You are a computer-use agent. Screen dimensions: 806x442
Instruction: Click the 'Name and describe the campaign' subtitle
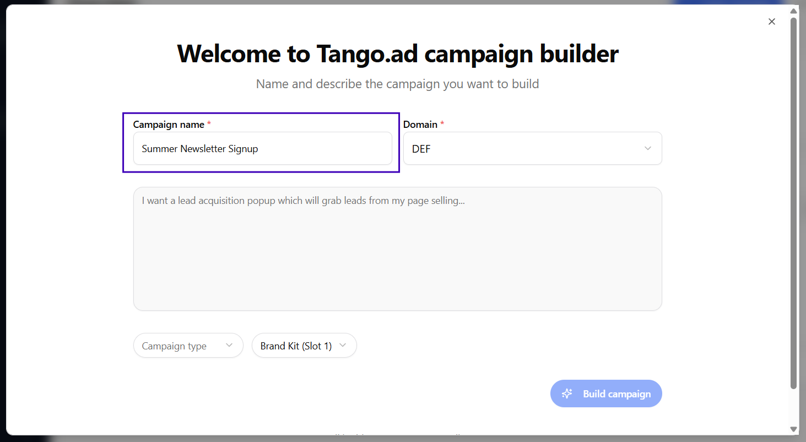[397, 84]
